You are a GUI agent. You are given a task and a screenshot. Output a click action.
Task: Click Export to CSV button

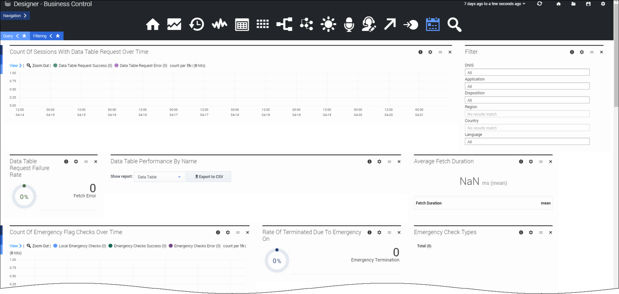[x=209, y=177]
